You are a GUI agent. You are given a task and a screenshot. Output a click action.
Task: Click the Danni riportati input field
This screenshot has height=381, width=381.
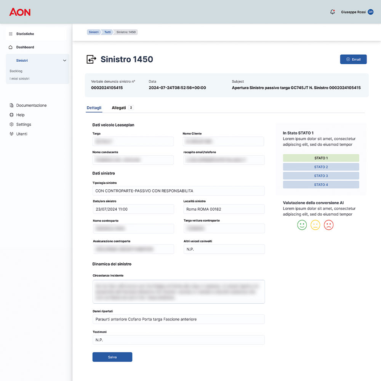point(178,319)
